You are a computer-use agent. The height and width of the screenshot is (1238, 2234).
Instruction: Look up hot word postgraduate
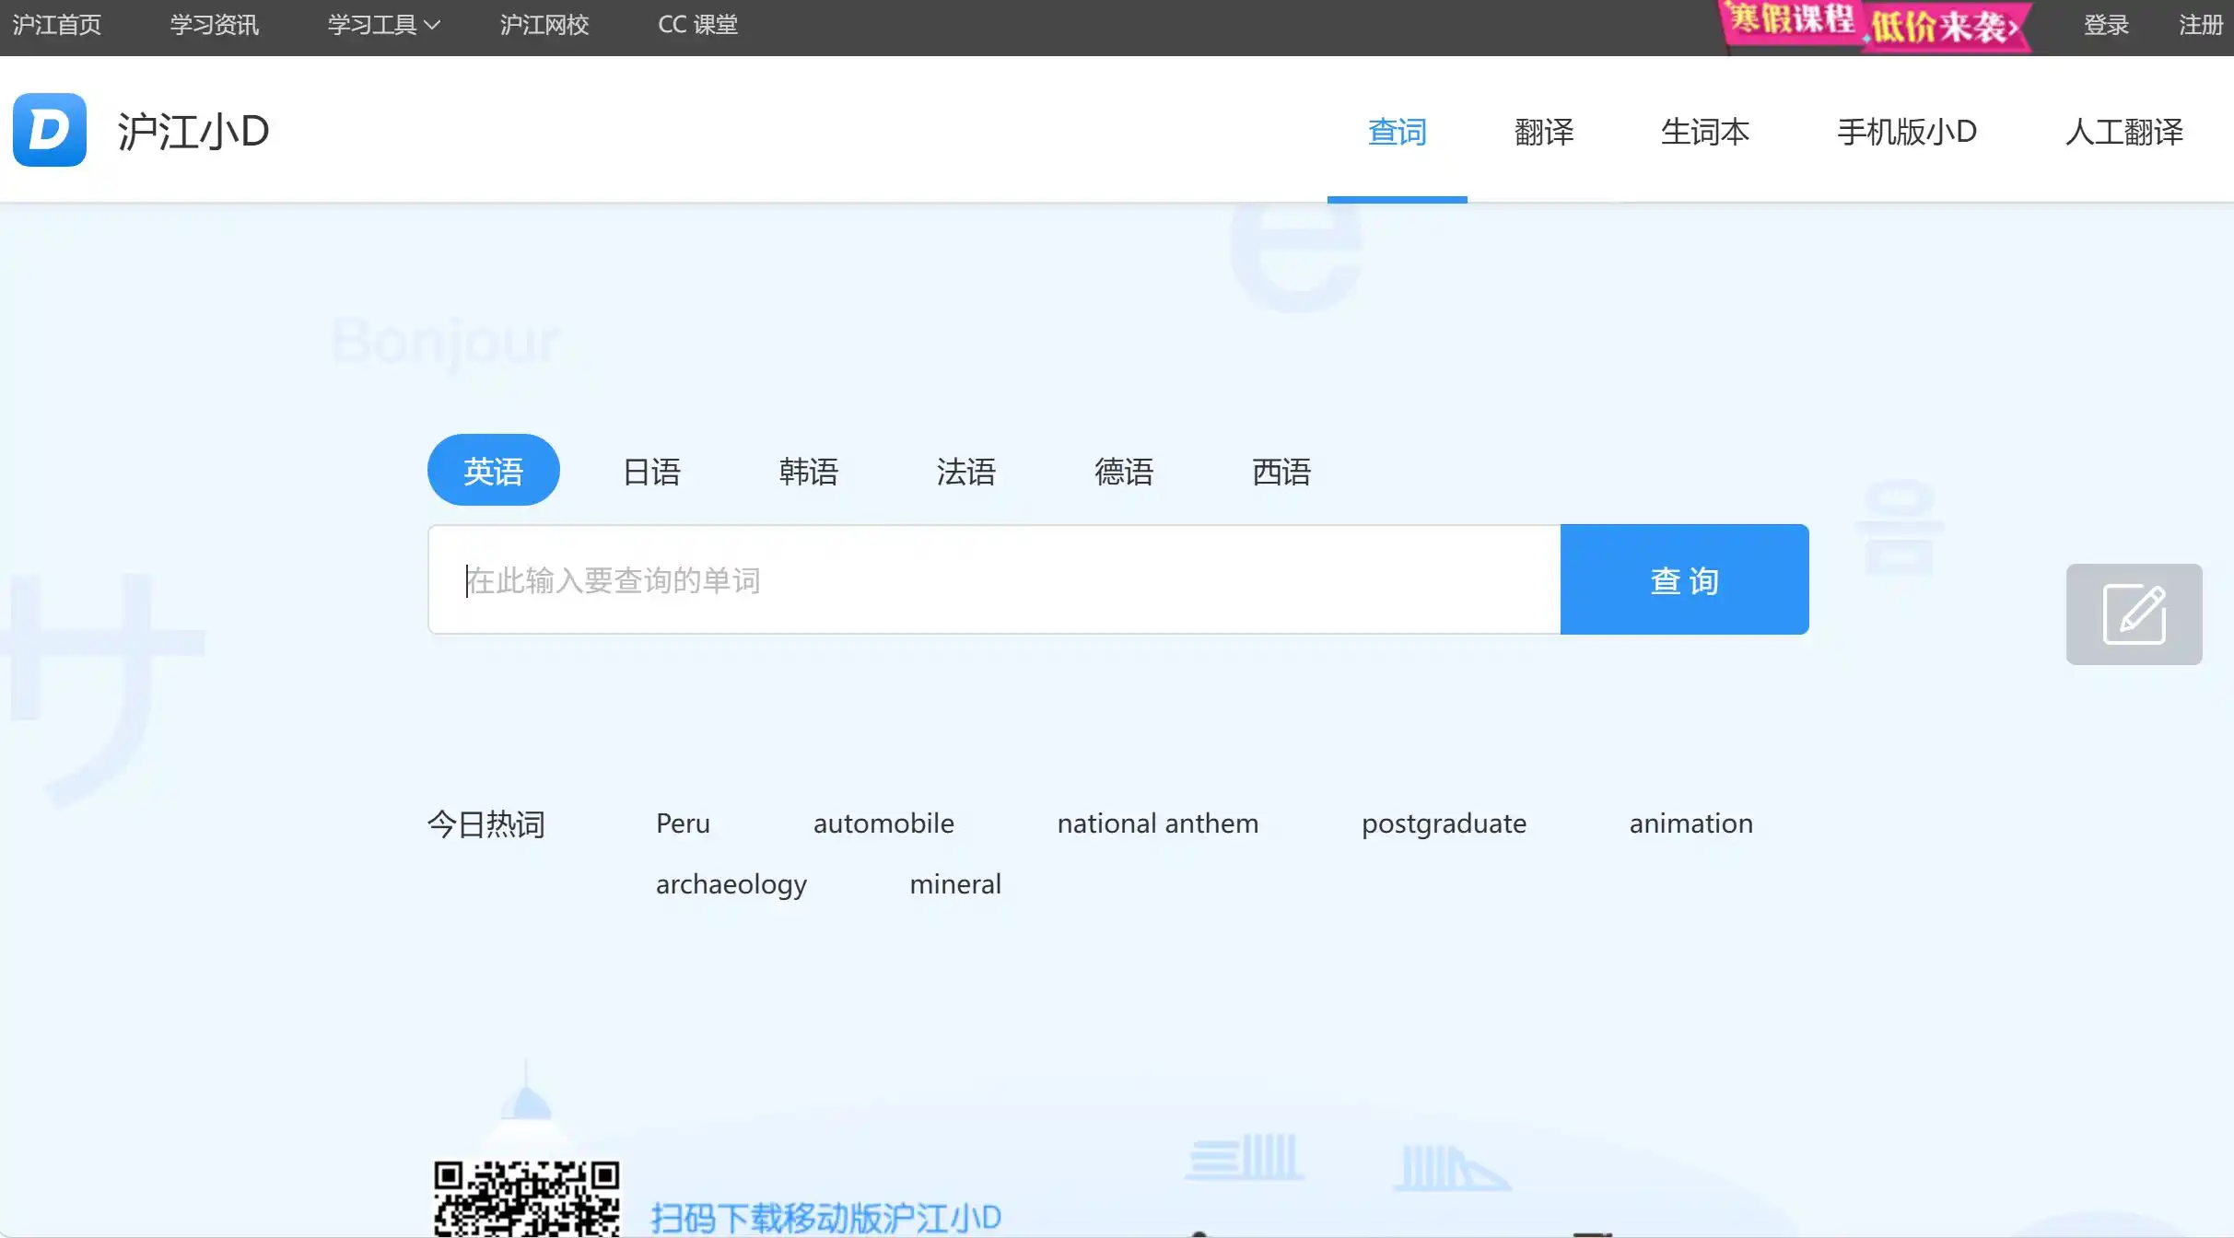[1444, 823]
